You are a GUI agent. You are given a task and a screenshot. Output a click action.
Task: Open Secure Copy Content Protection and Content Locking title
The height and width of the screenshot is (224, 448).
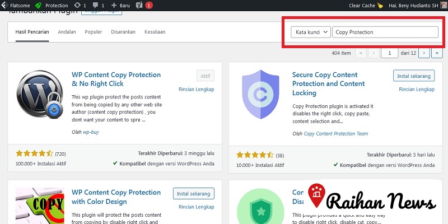(x=329, y=83)
